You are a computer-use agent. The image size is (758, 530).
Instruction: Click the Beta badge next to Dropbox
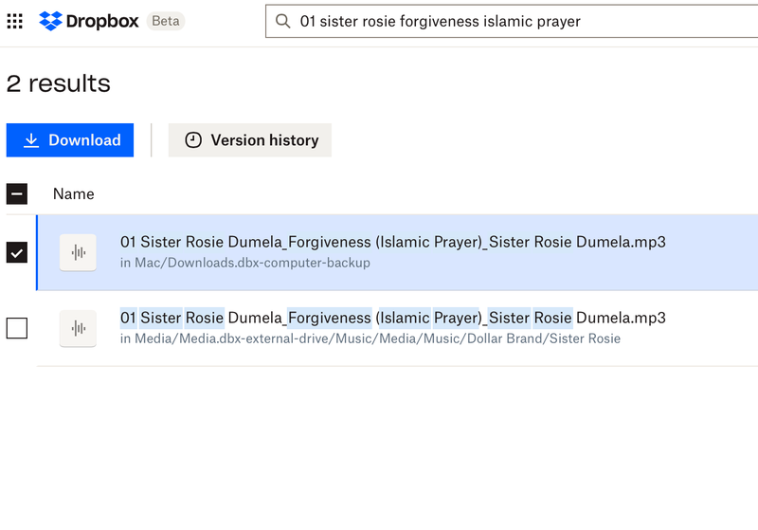pyautogui.click(x=166, y=21)
